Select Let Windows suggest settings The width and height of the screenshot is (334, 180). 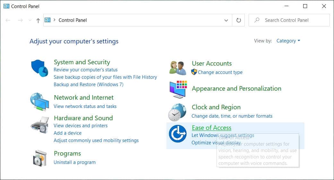pos(223,135)
